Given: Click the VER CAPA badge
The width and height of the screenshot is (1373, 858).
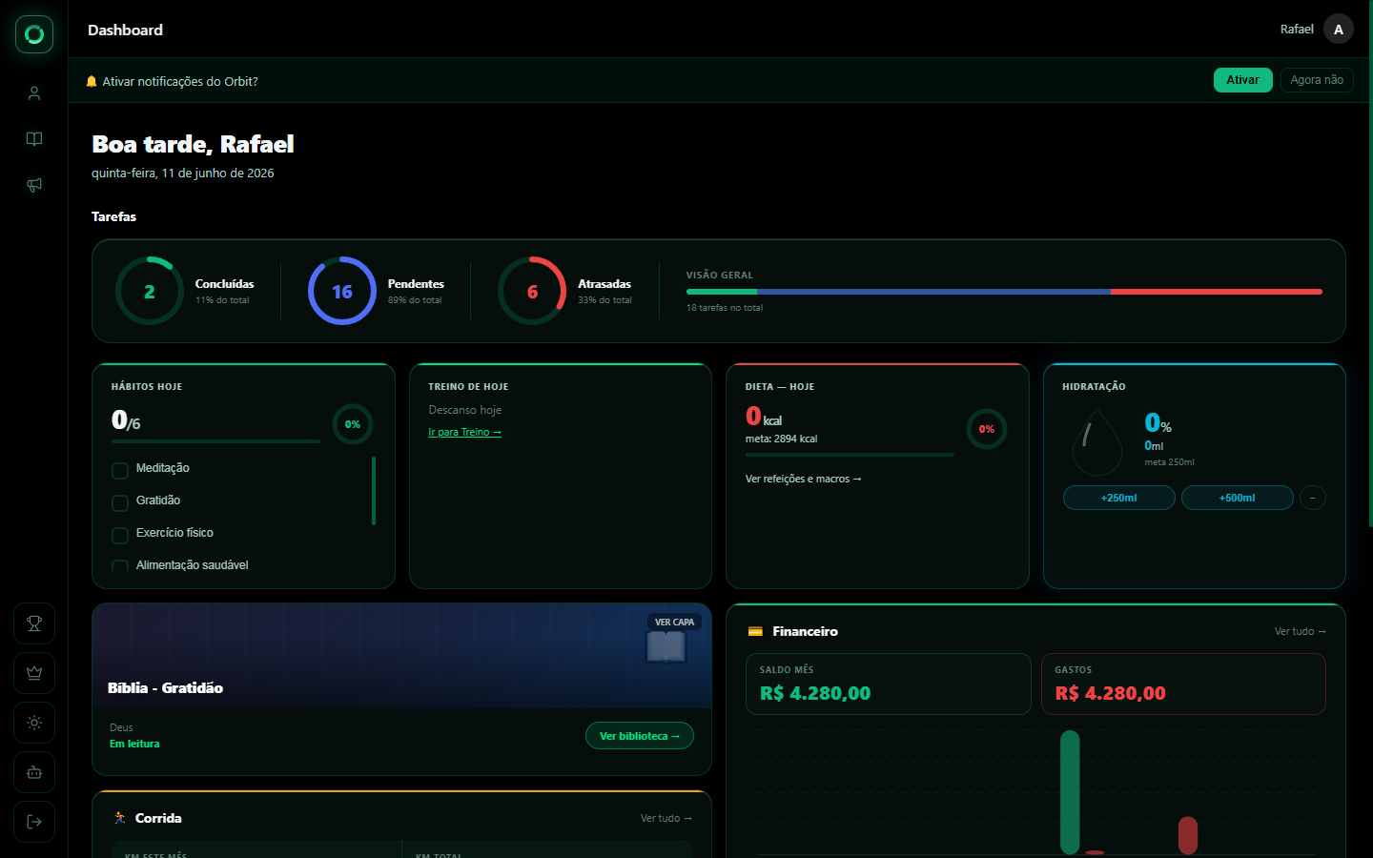Looking at the screenshot, I should (x=674, y=622).
